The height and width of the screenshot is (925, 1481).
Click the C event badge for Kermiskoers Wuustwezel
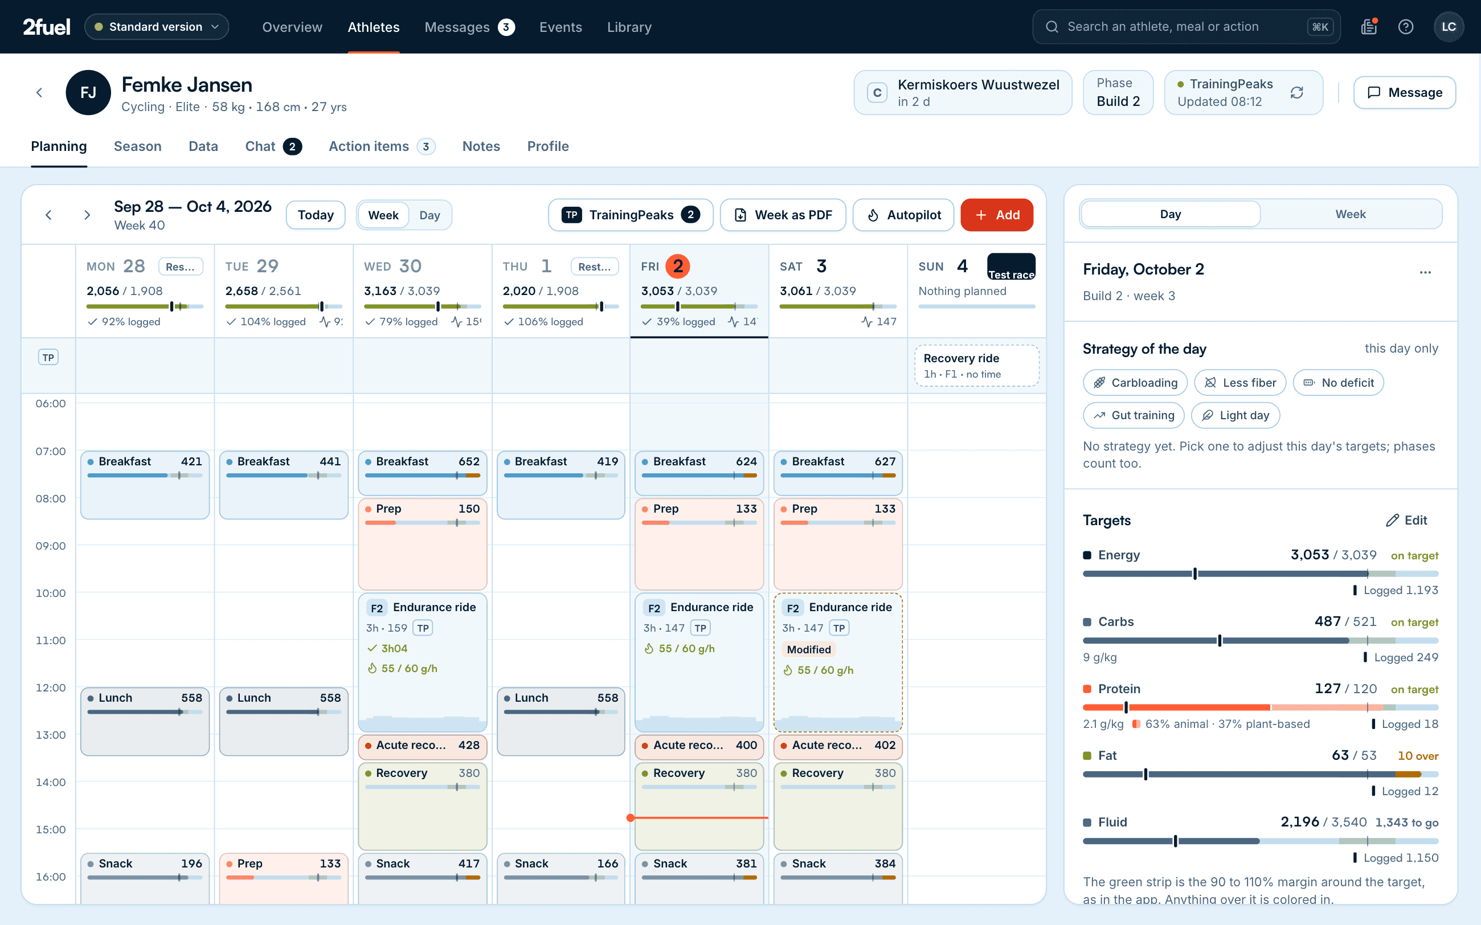(x=877, y=92)
